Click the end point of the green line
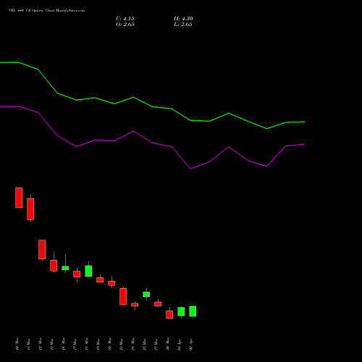Screen dimensions: 362x362 click(x=305, y=122)
